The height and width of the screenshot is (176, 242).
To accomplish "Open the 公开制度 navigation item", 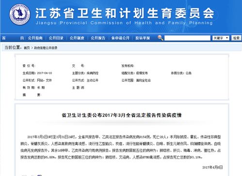I will 77,38.
